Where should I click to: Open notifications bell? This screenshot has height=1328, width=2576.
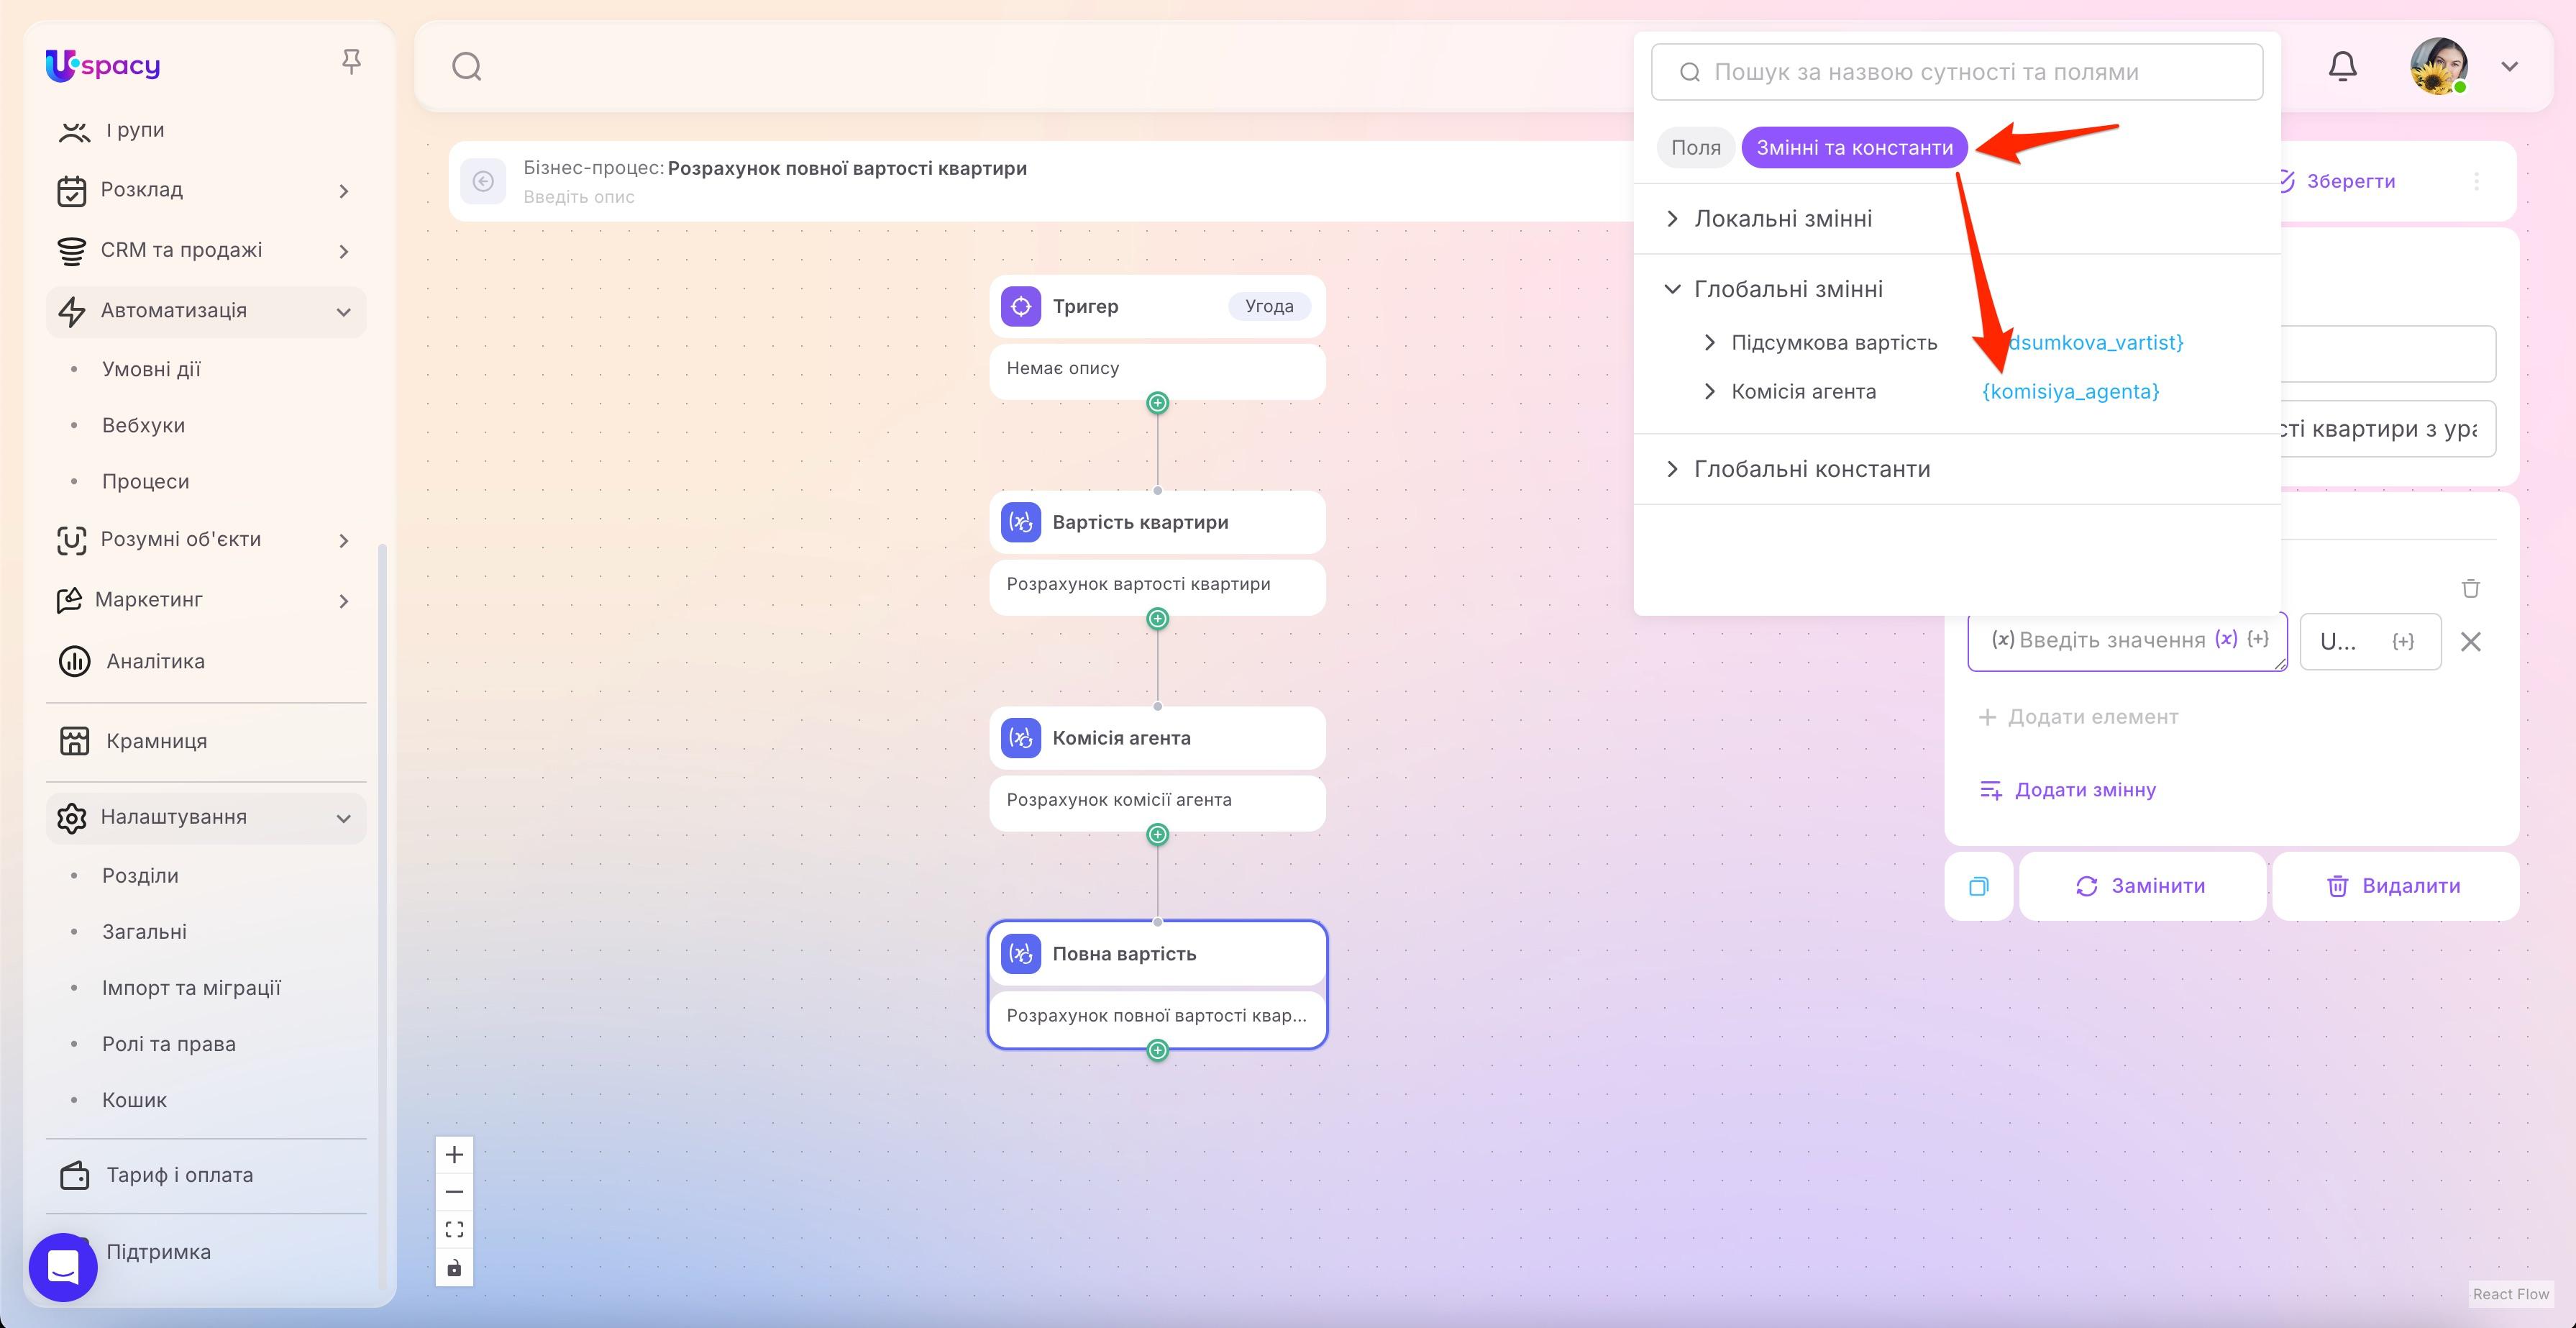[2343, 67]
